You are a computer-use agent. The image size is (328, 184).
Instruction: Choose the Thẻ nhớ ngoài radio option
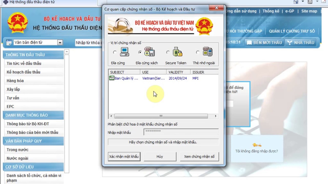point(198,52)
